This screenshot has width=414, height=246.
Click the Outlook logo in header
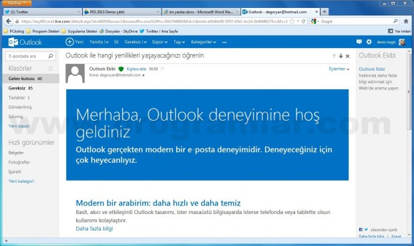pyautogui.click(x=25, y=42)
